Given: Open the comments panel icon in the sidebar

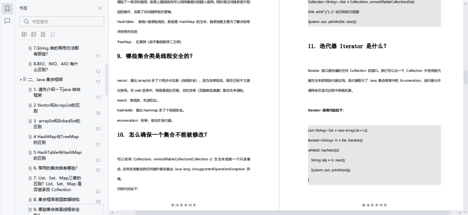Looking at the screenshot, I should (x=7, y=21).
